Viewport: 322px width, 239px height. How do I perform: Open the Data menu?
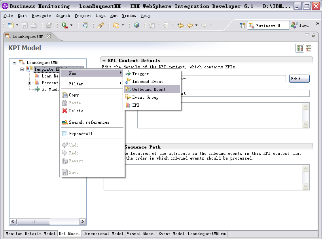click(x=100, y=15)
